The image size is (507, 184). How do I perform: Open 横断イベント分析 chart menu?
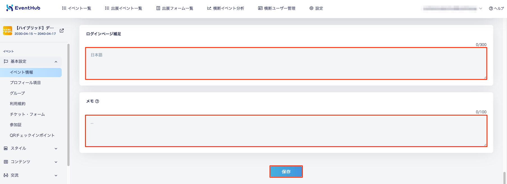click(226, 8)
